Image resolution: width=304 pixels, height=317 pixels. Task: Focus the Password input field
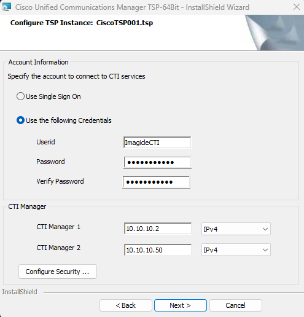click(157, 162)
